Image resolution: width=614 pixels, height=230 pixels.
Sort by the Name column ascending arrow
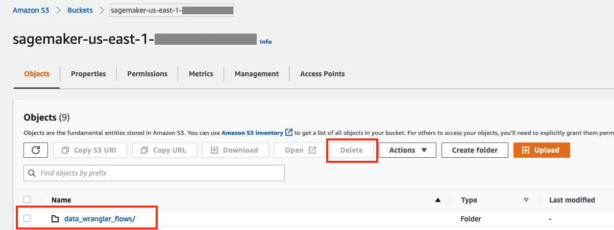coord(437,200)
